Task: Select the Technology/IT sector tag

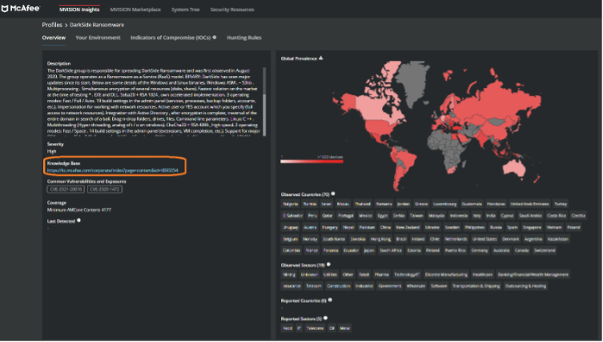Action: click(407, 275)
